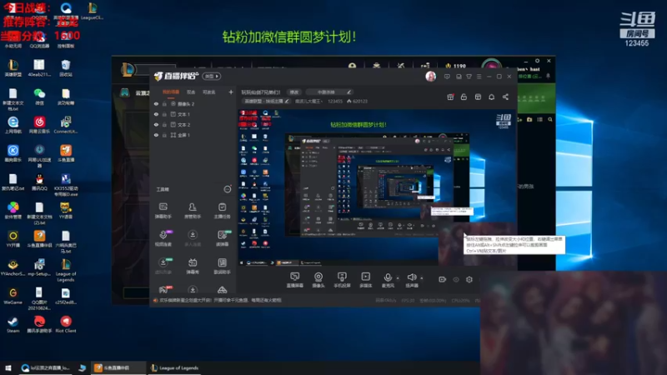Viewport: 667px width, 375px height.
Task: Open Windows Start button
Action: [8, 367]
